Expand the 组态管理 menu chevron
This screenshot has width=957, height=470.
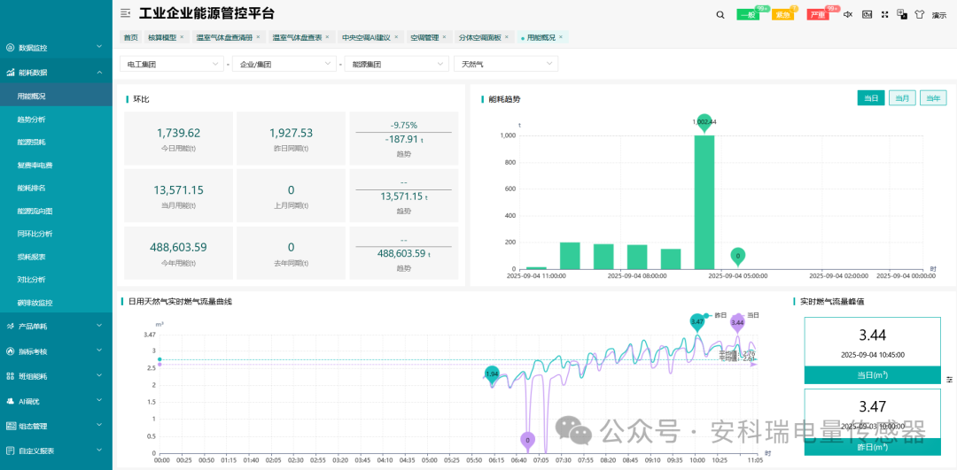coord(99,426)
